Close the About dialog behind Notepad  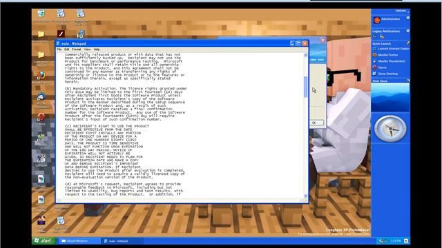click(323, 41)
